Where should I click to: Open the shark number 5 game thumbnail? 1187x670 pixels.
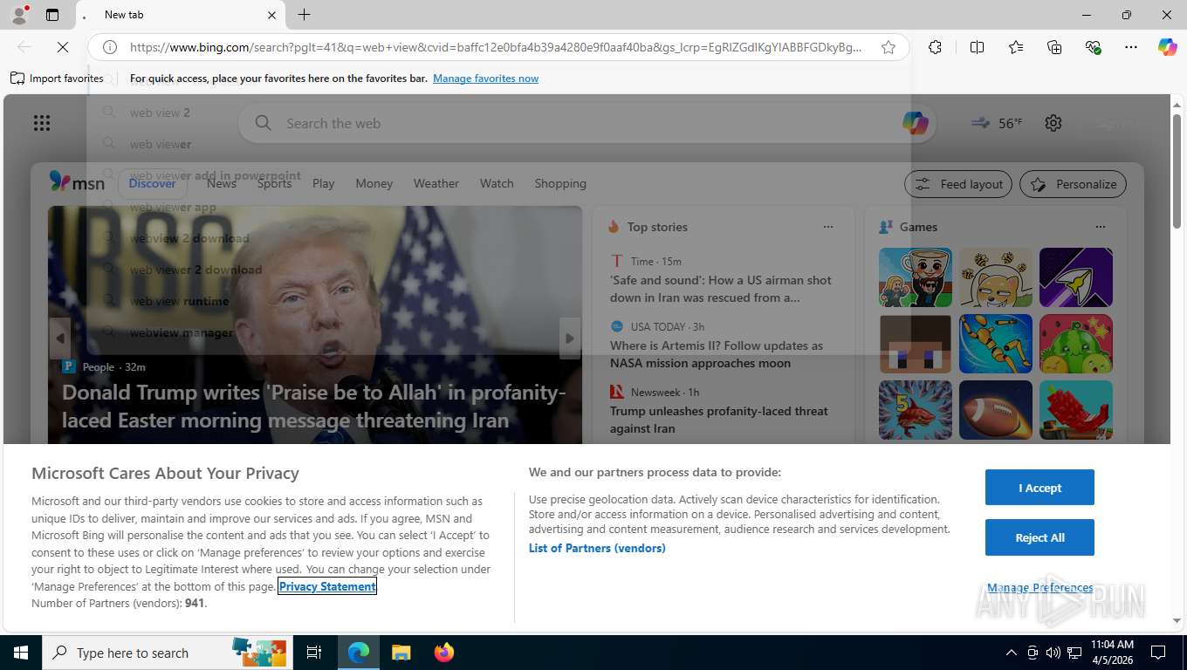click(x=916, y=410)
